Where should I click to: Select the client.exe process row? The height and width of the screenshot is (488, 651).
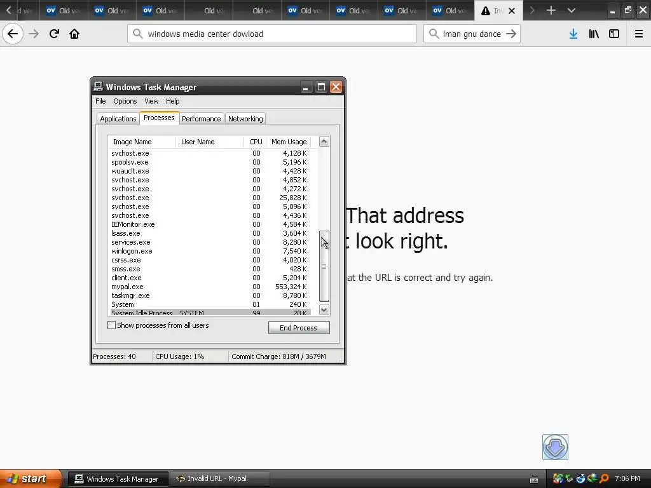tap(209, 278)
